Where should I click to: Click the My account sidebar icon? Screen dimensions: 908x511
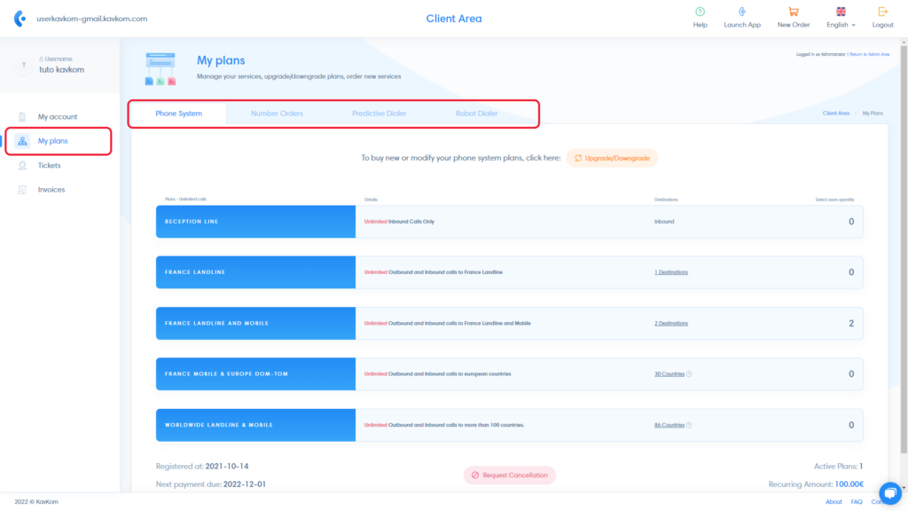(x=22, y=116)
